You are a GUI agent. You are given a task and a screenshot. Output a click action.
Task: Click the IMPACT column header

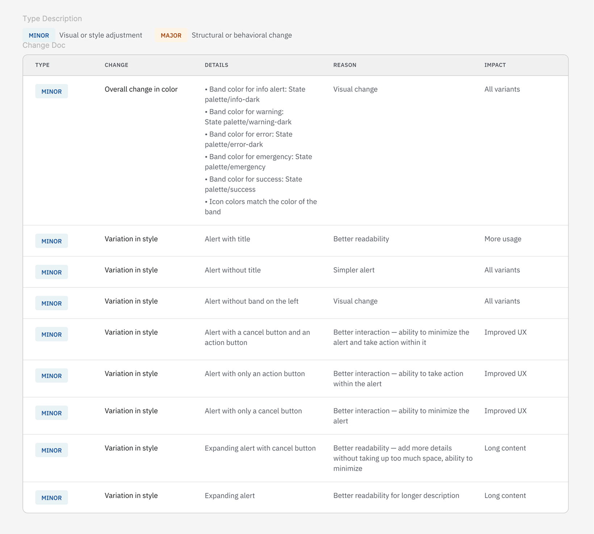[495, 65]
